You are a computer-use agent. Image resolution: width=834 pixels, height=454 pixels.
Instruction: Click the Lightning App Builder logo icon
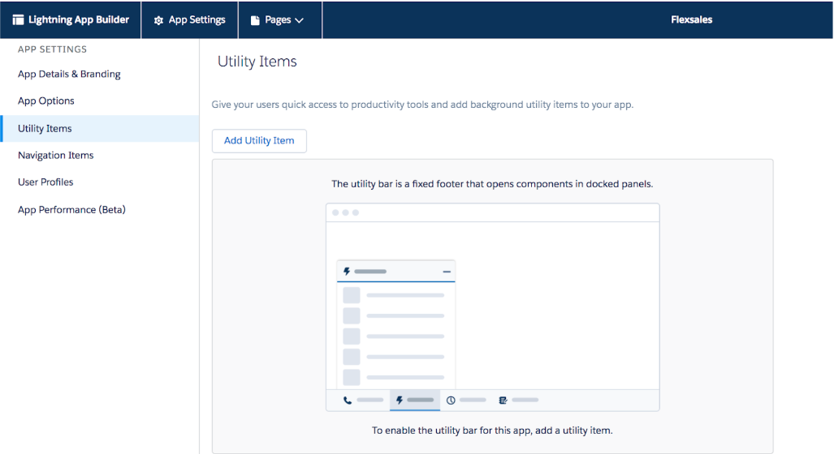click(x=18, y=20)
